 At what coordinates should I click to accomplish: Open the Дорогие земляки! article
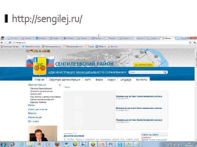coord(74,136)
